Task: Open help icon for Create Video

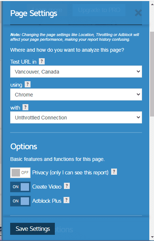Action: [67, 186]
